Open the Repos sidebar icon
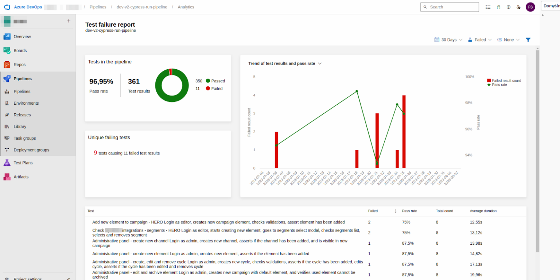The image size is (560, 280). [x=7, y=65]
